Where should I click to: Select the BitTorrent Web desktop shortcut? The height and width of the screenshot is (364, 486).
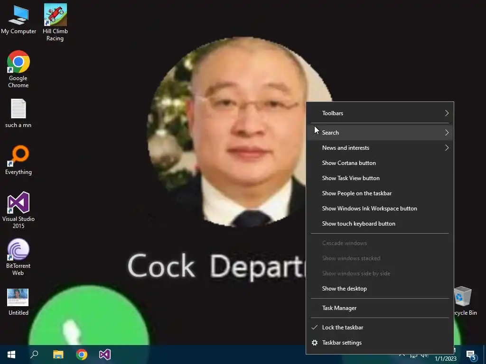pyautogui.click(x=19, y=257)
